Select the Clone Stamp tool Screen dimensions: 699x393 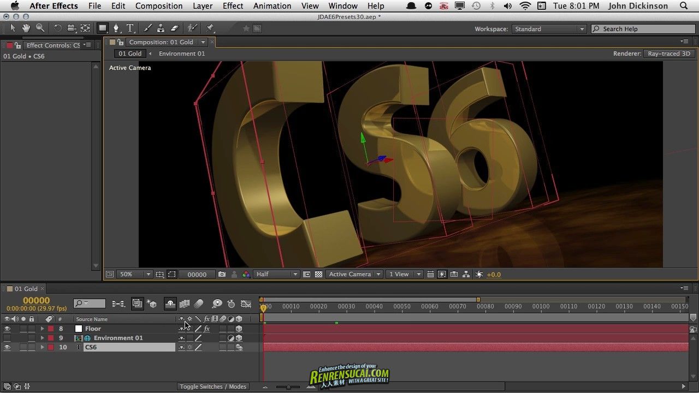point(161,28)
